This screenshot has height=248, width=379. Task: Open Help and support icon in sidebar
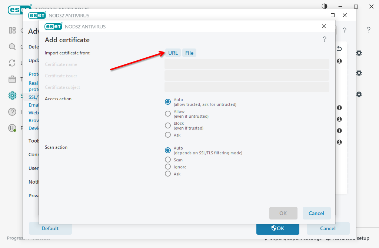[12, 112]
